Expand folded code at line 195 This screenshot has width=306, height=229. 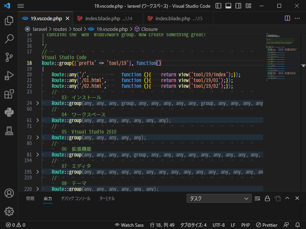point(37,172)
